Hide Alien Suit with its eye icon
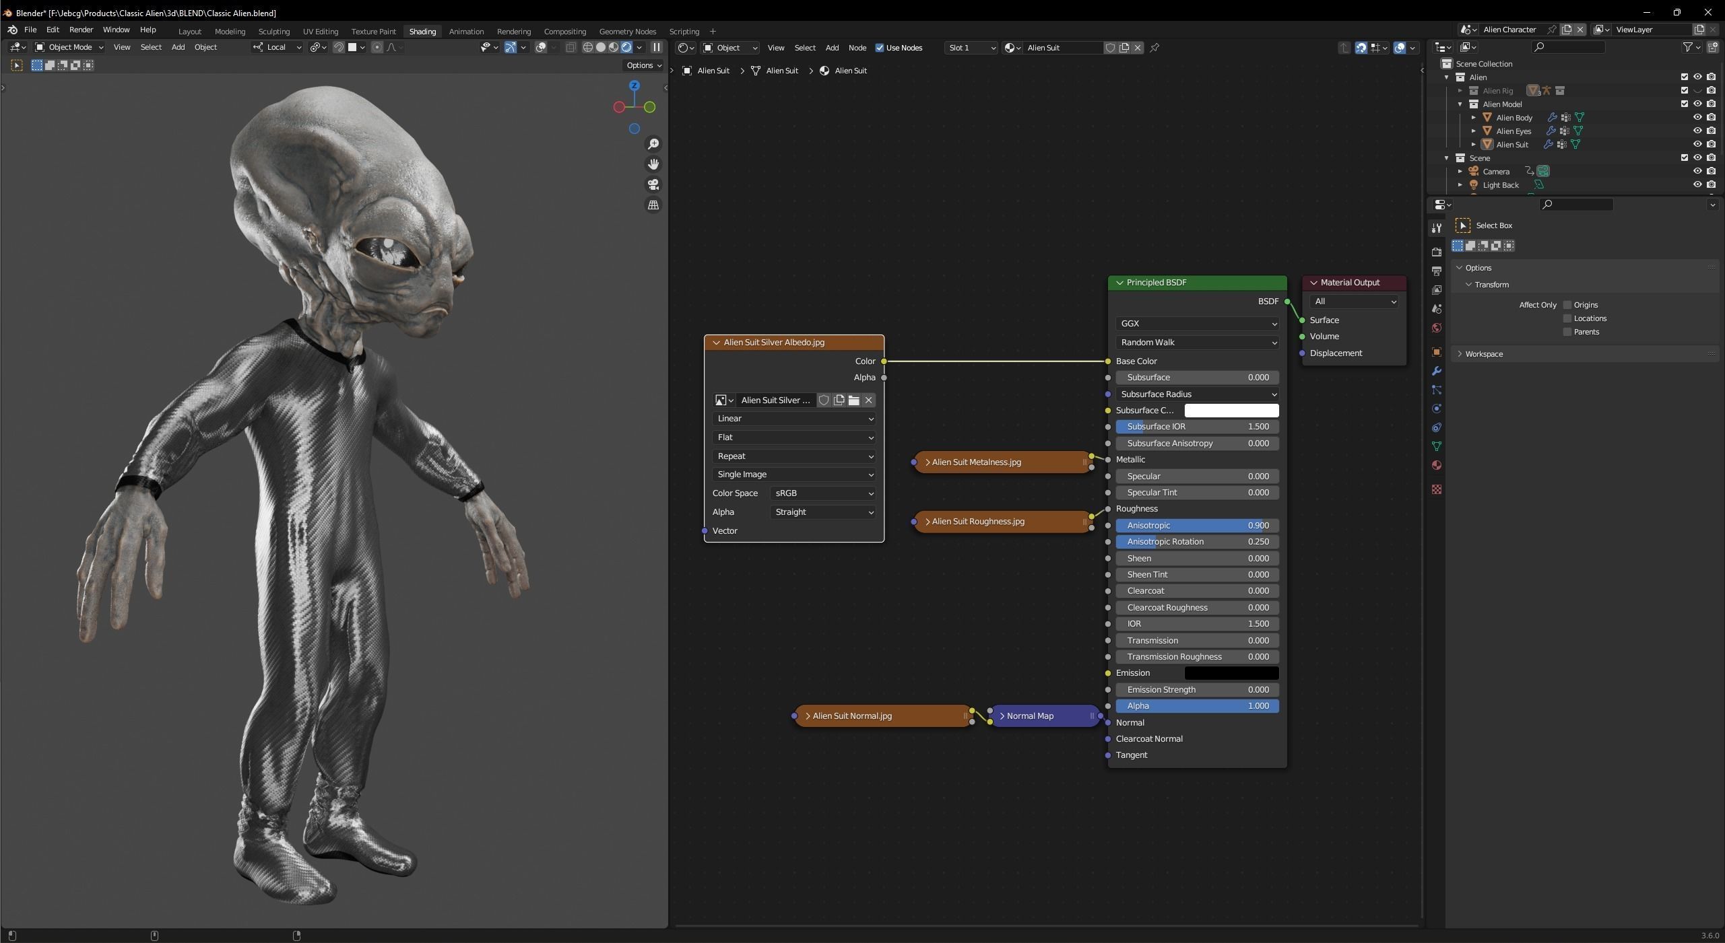The height and width of the screenshot is (943, 1725). click(1697, 145)
